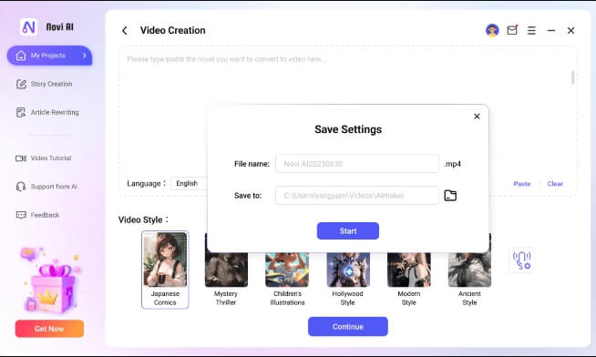Select the Japanese Comics video style
596x357 pixels.
point(165,270)
